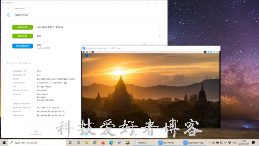Click the Windows search box

[x=37, y=142]
